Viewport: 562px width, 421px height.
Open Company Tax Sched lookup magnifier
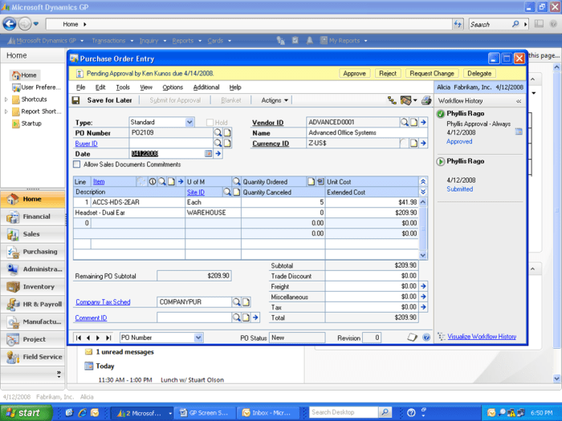[x=236, y=302]
